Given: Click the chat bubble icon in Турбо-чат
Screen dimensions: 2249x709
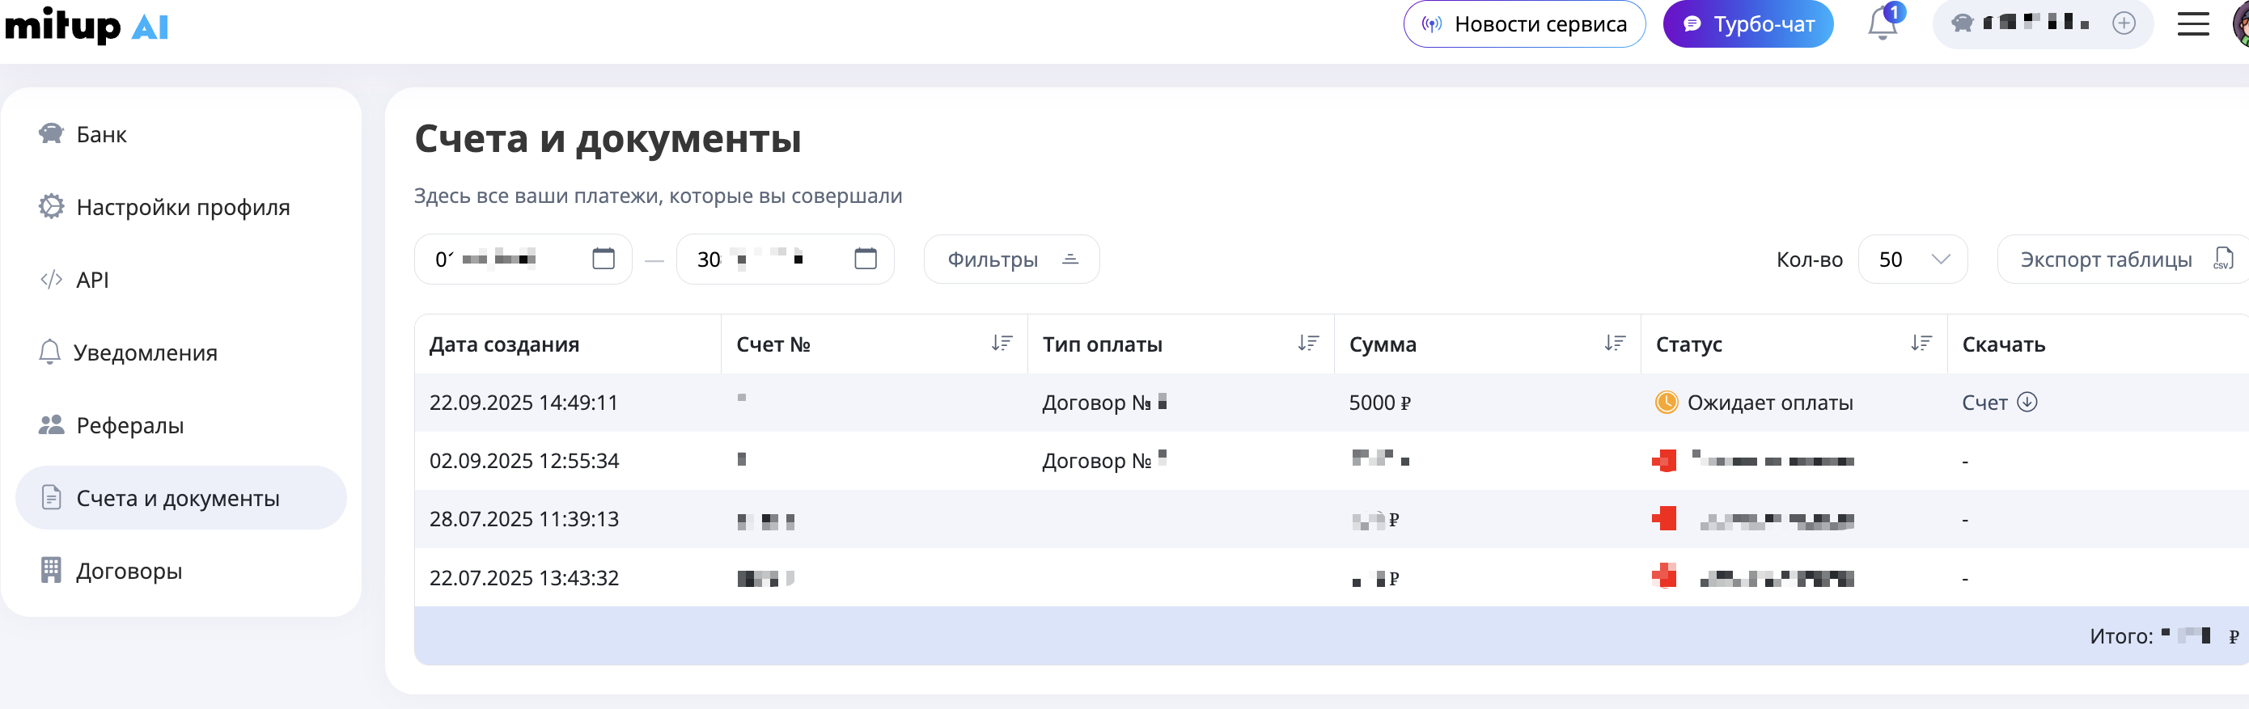Looking at the screenshot, I should pyautogui.click(x=1692, y=24).
